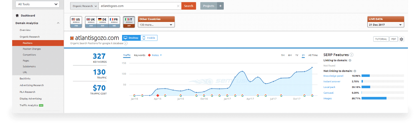
Task: Select Positions in the sidebar
Action: tap(38, 43)
